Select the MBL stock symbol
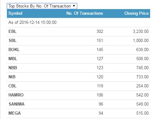 tap(13, 59)
